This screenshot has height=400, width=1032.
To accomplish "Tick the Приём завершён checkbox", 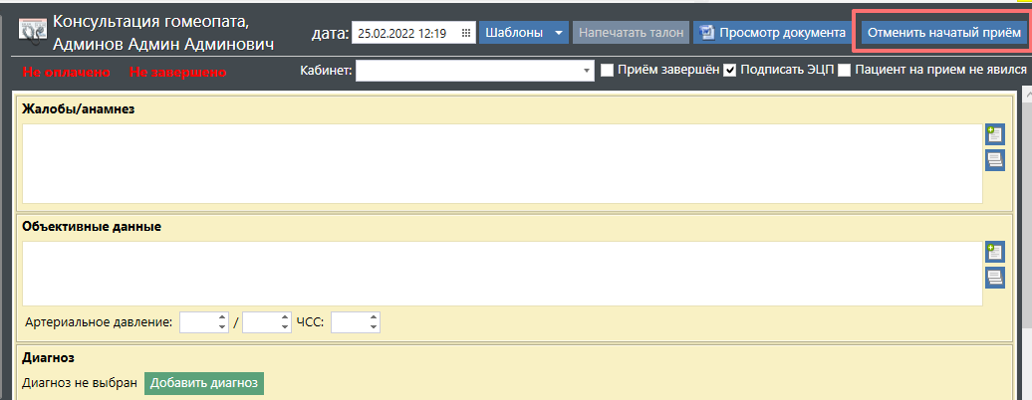I will pyautogui.click(x=607, y=71).
